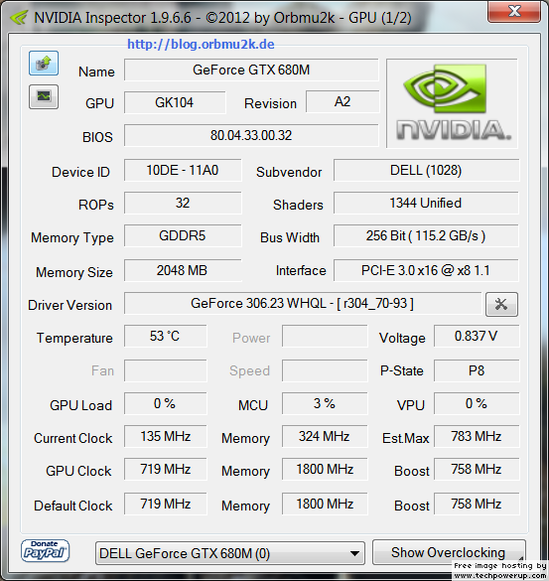
Task: Click the NVIDIA Inspector title bar icon
Action: click(x=19, y=17)
